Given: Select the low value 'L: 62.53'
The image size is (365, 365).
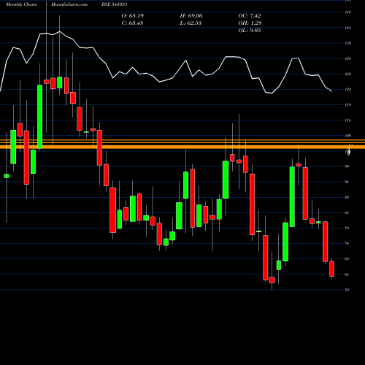Looking at the screenshot, I should (191, 23).
